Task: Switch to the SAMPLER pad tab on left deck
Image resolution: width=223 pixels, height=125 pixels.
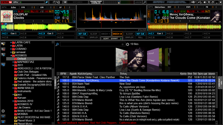Action: pyautogui.click(x=93, y=37)
